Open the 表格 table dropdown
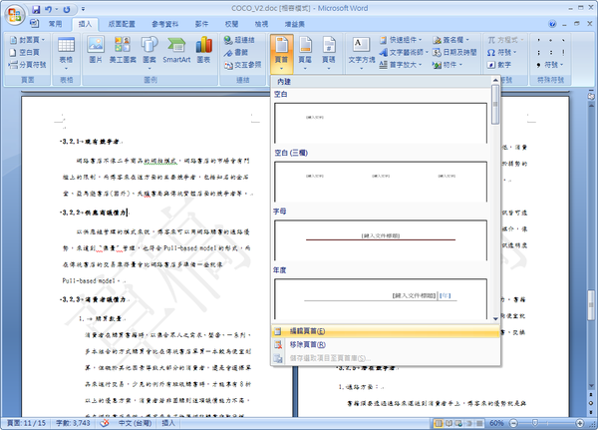 (66, 54)
